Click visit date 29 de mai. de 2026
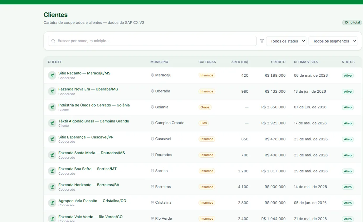The width and height of the screenshot is (363, 222). [x=311, y=171]
